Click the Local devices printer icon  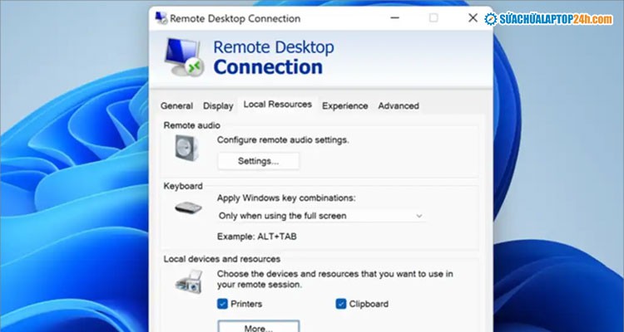coord(187,285)
